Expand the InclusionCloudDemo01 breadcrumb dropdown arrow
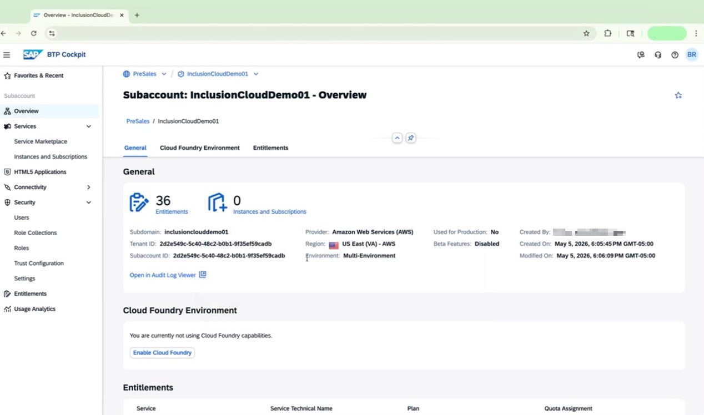Viewport: 704px width, 415px height. point(256,74)
